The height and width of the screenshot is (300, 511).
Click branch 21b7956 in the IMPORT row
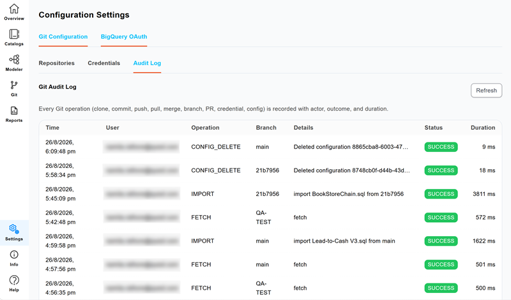[x=268, y=194]
